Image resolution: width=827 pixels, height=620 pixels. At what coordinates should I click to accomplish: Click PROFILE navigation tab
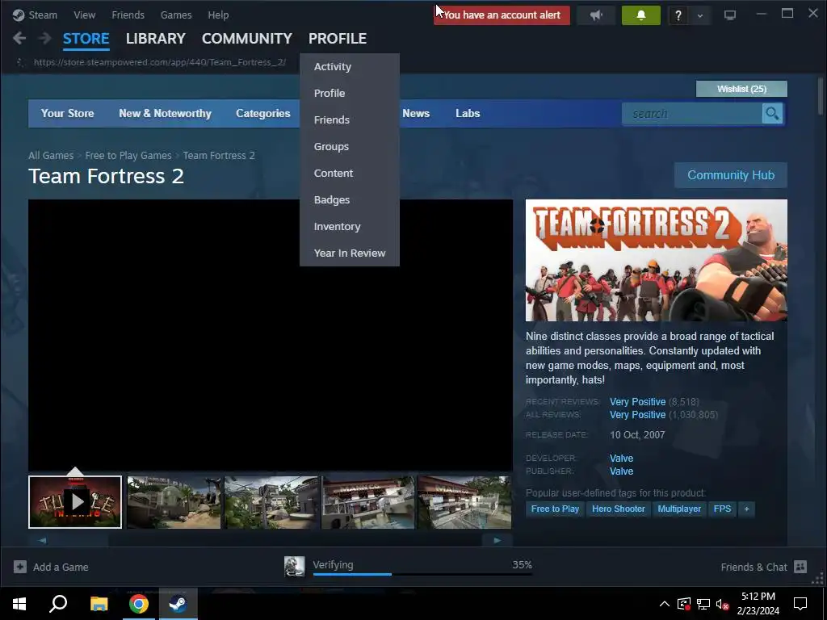[x=338, y=39]
